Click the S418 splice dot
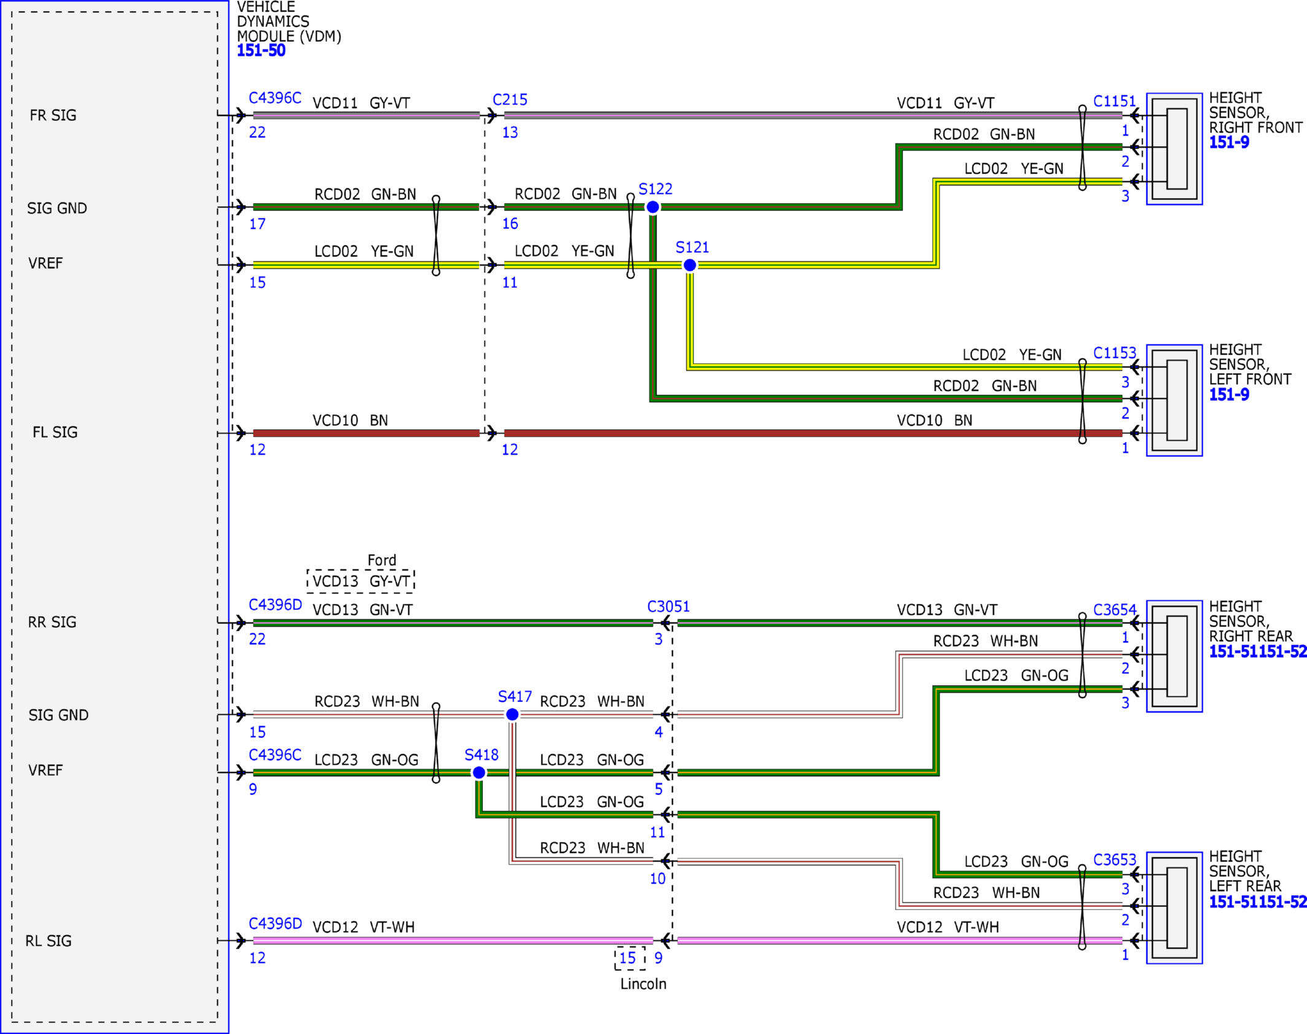The image size is (1307, 1034). [479, 773]
